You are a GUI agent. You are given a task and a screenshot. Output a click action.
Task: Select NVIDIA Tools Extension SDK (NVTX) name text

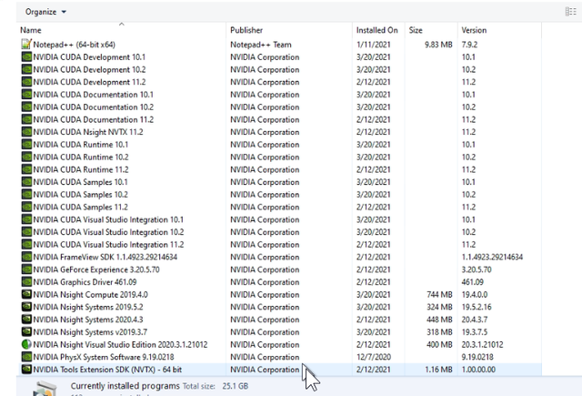pyautogui.click(x=107, y=370)
